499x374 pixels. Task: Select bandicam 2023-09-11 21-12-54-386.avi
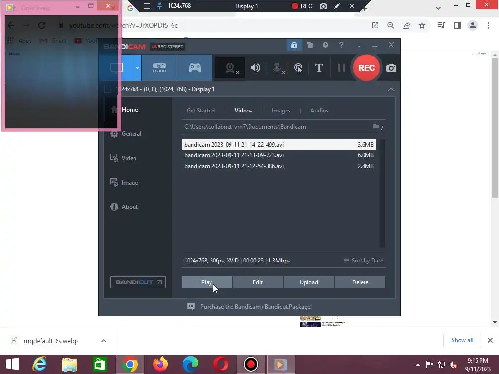point(279,166)
